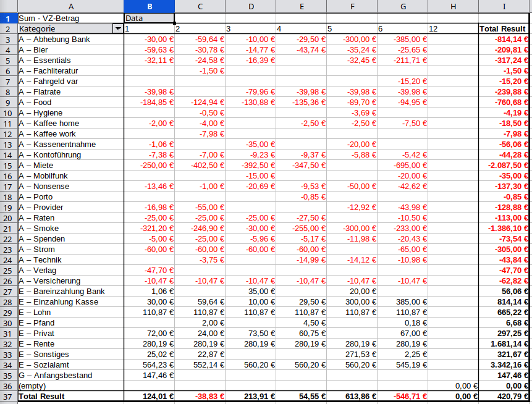Select the E – Sozialamt category cell

[70, 364]
